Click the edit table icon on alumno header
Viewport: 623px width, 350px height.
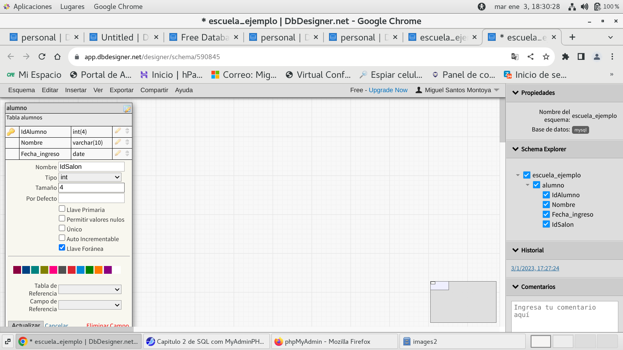[127, 109]
